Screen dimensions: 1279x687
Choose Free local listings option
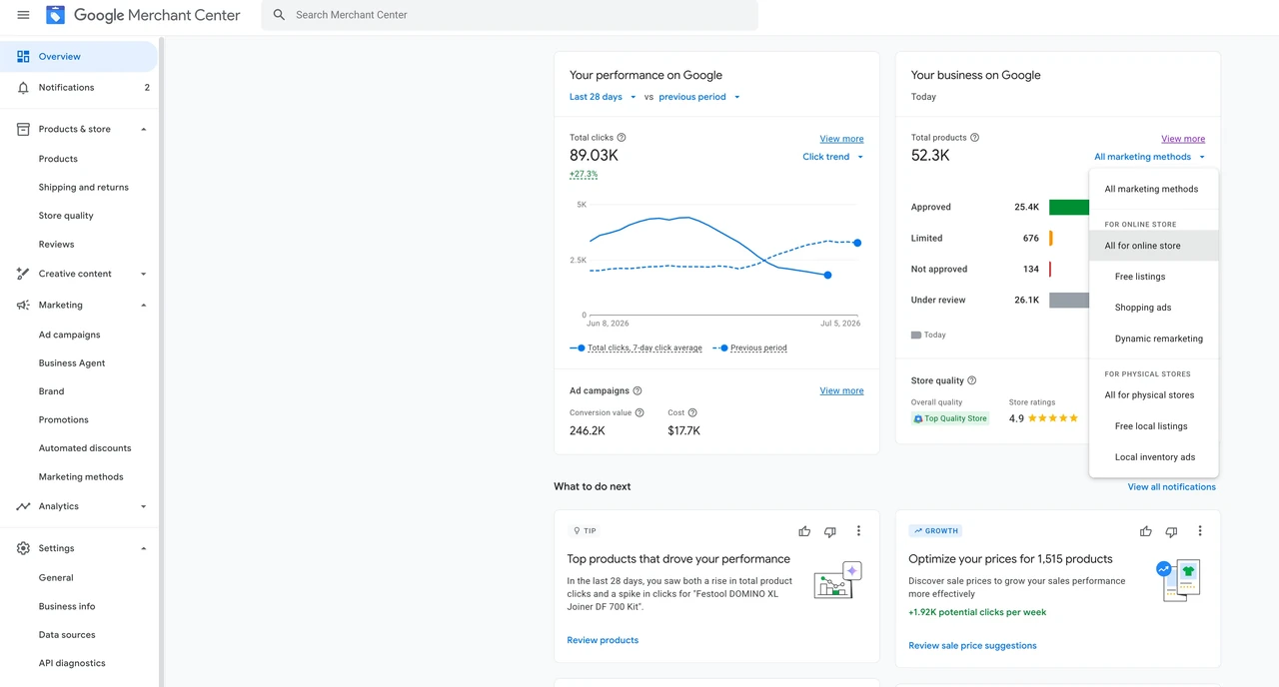tap(1154, 426)
